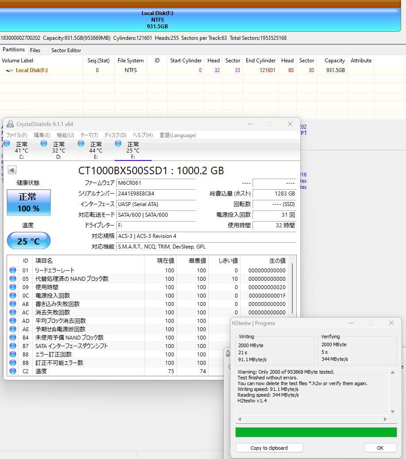Click the total host writes field 1283 GB
The height and width of the screenshot is (459, 406).
(274, 194)
